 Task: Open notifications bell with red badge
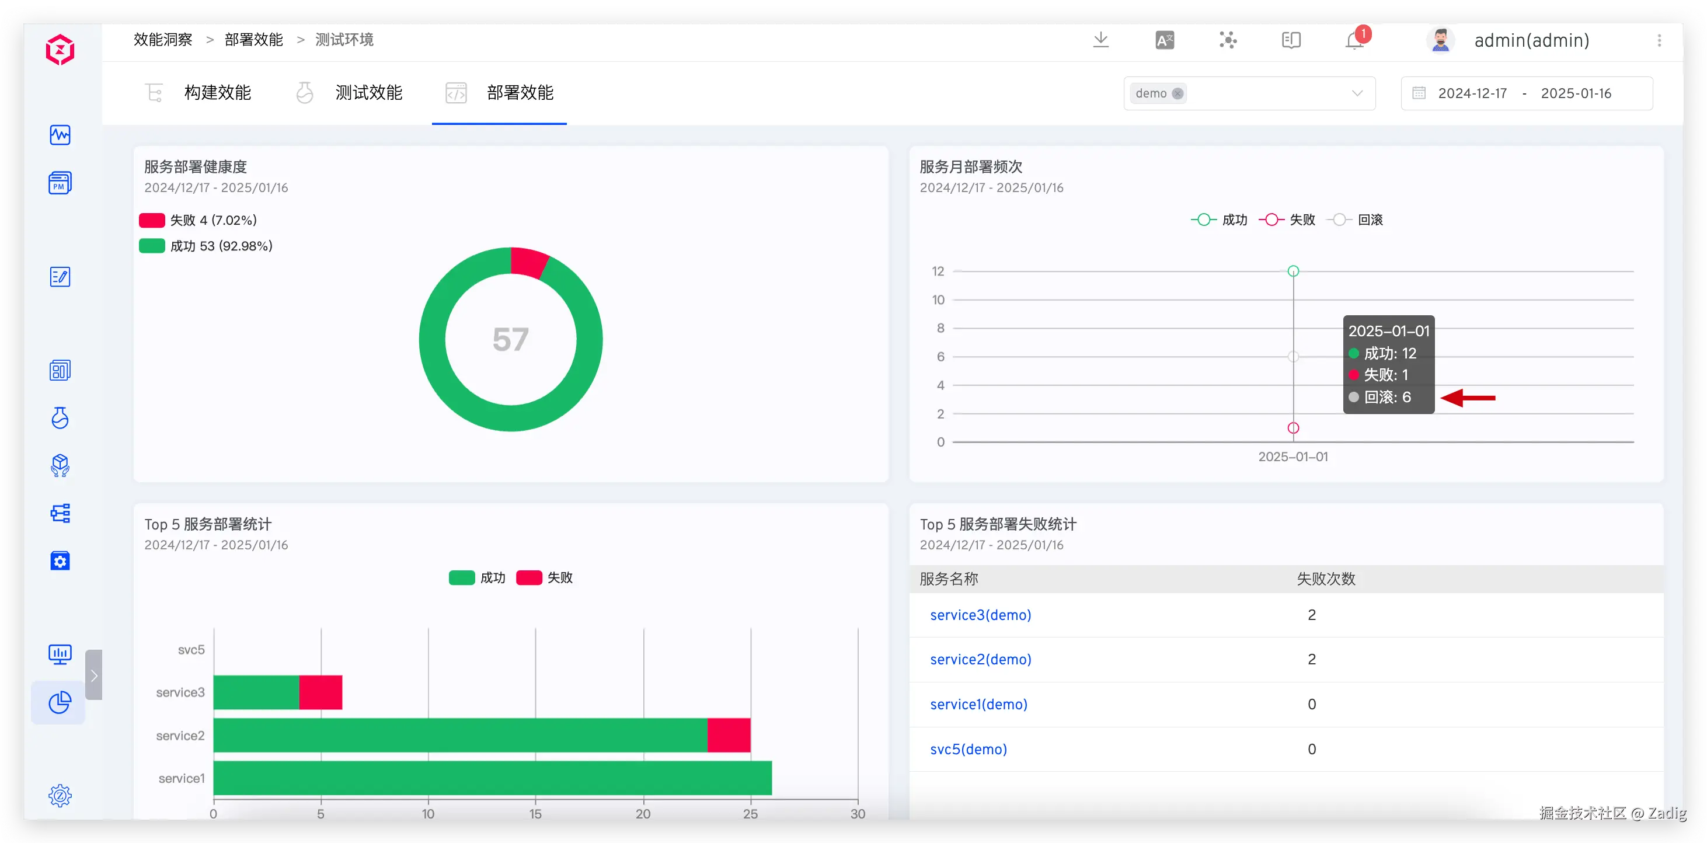pyautogui.click(x=1354, y=40)
